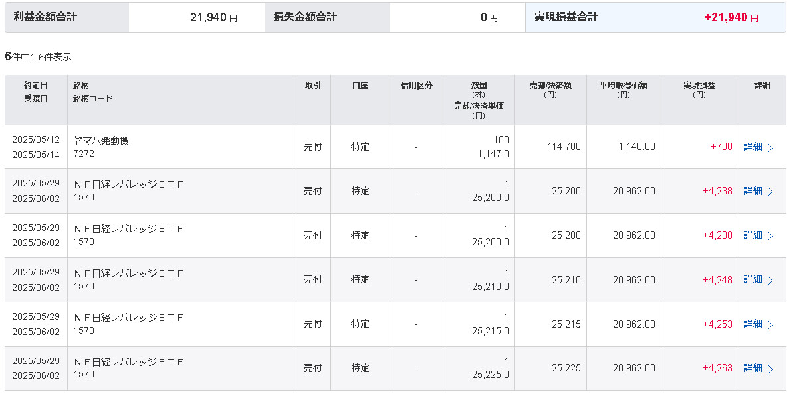This screenshot has height=394, width=791.
Task: Click the chevron beside 詳細 in the +4,263 row
Action: click(x=770, y=369)
